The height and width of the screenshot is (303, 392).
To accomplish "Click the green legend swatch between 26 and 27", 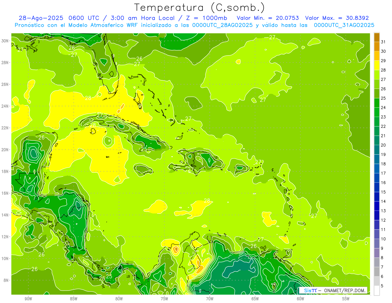I will pyautogui.click(x=377, y=84).
